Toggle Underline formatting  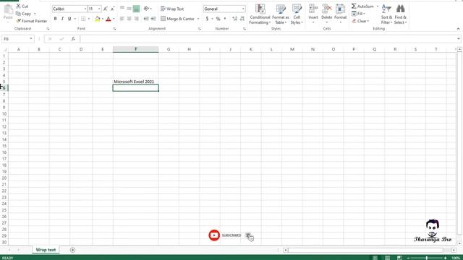click(69, 19)
